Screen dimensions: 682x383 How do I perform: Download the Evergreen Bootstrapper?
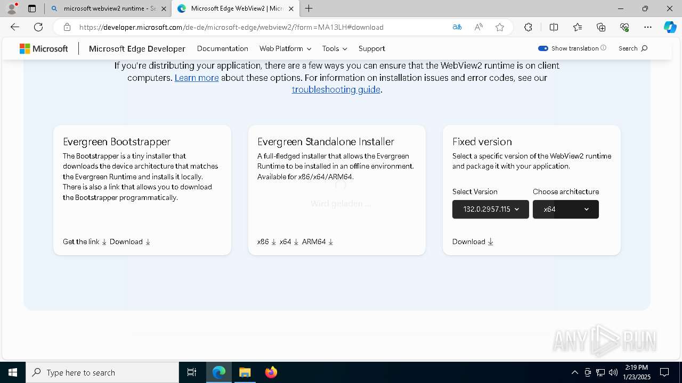tap(130, 242)
